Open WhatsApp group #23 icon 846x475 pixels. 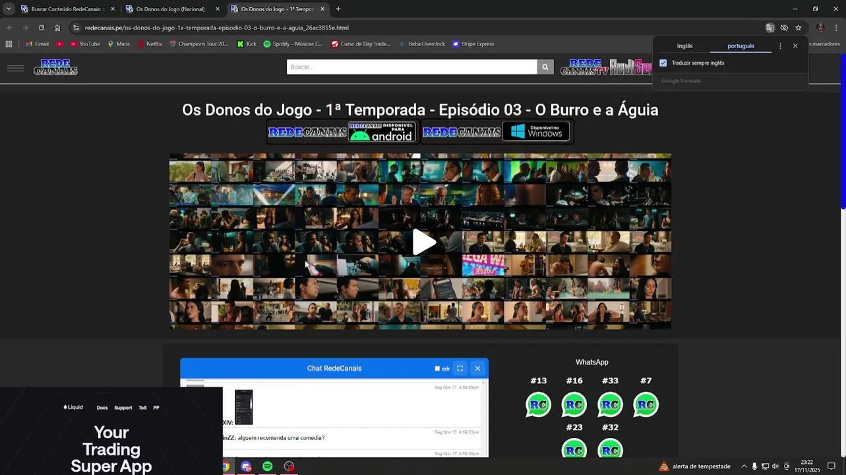(x=574, y=449)
